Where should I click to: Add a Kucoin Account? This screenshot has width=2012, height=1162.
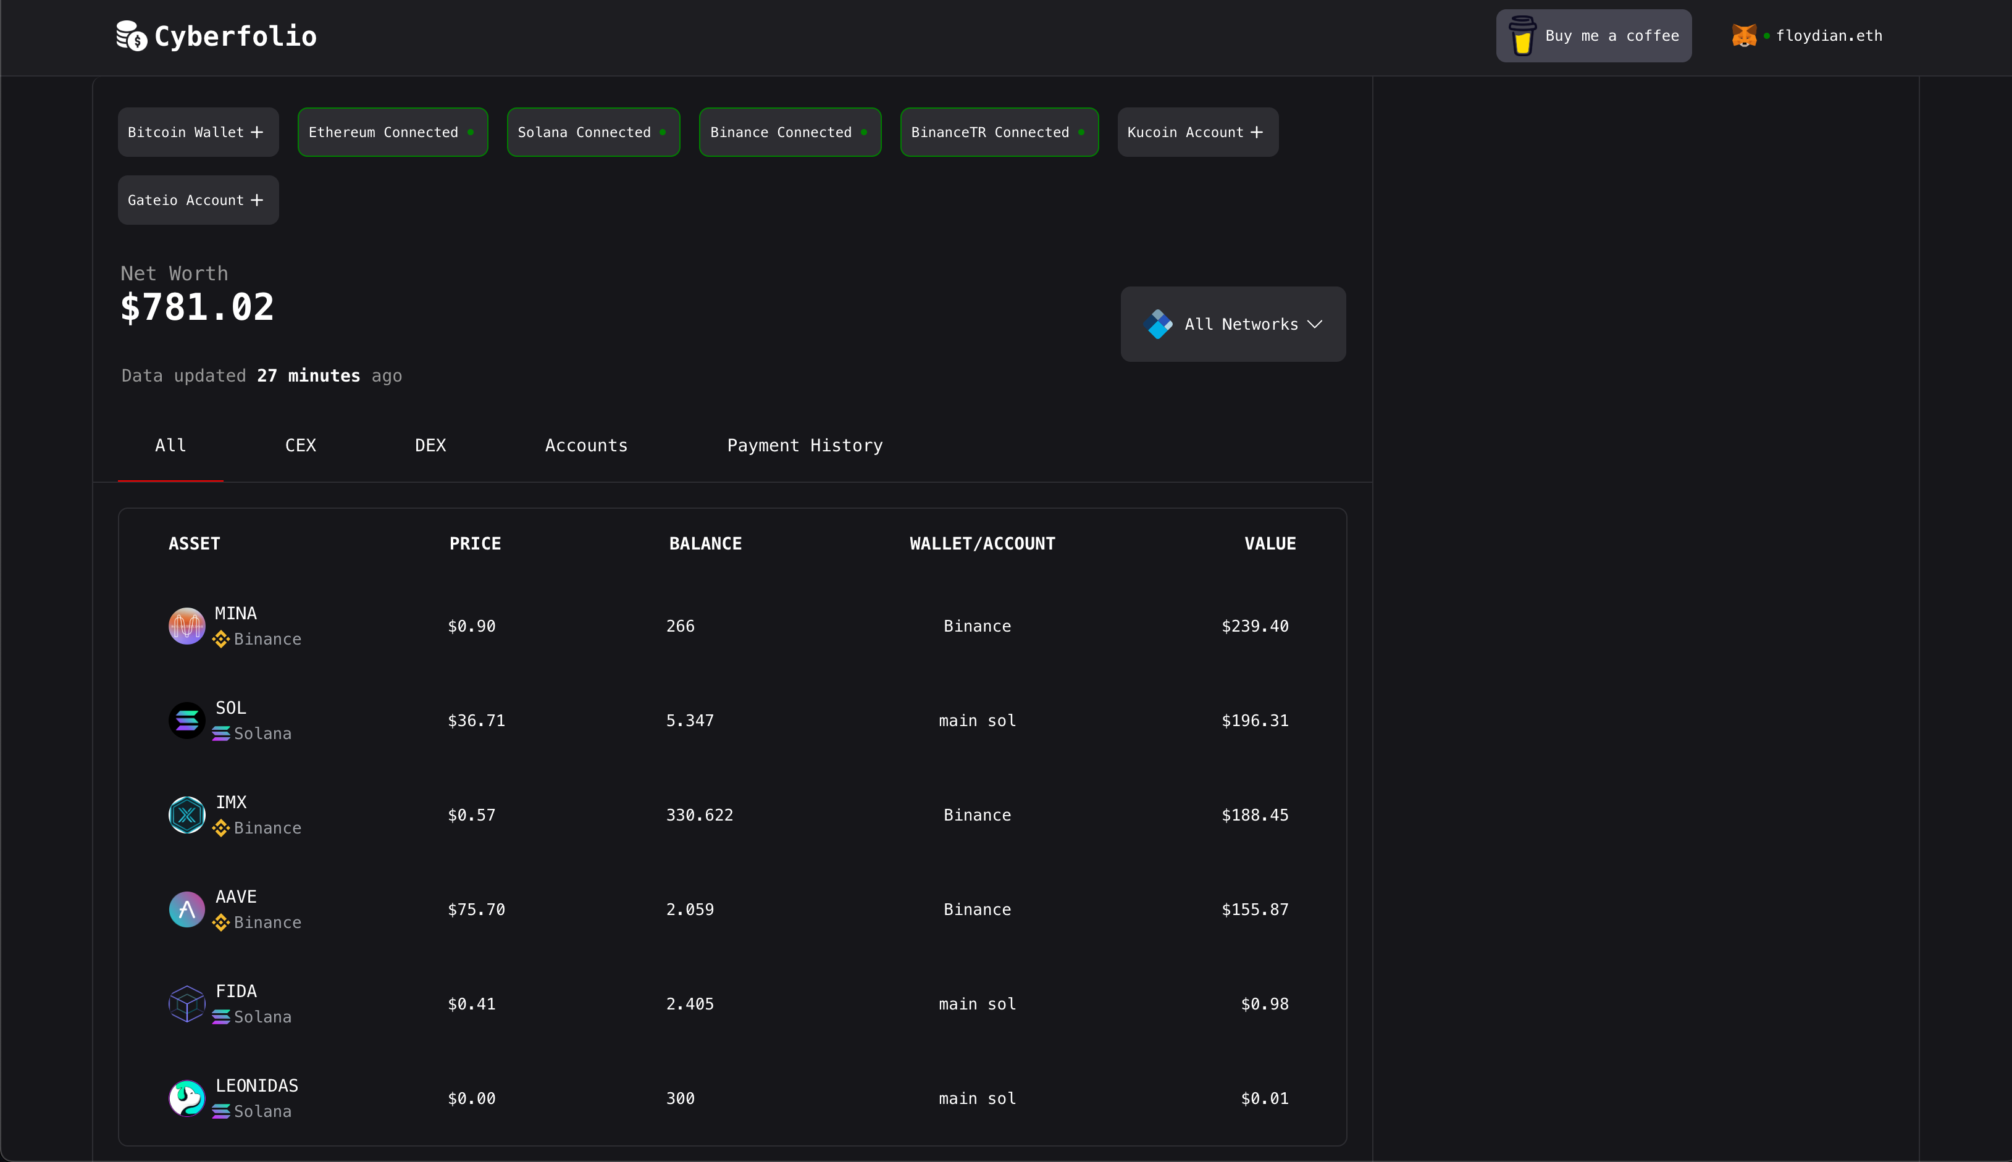[1198, 133]
